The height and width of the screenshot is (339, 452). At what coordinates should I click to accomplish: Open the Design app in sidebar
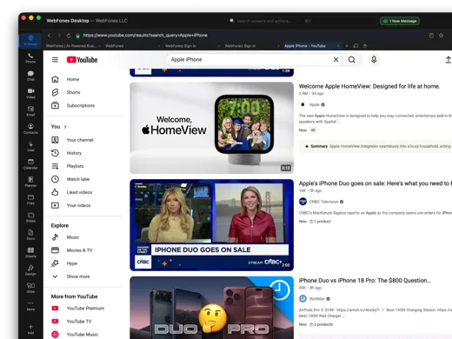point(30,270)
